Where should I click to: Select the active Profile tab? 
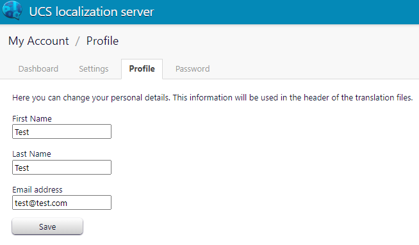tap(142, 69)
